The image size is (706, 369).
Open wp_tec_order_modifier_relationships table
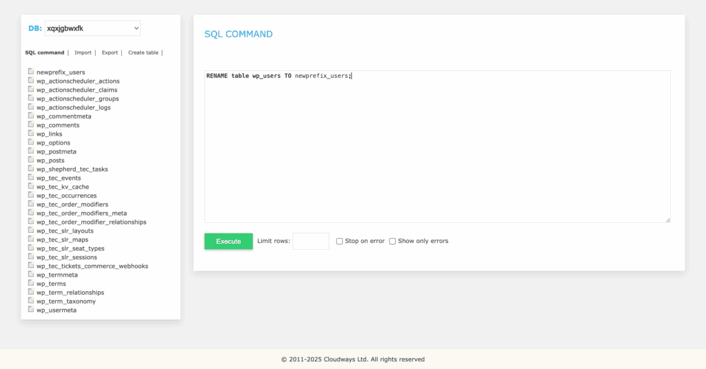coord(92,222)
